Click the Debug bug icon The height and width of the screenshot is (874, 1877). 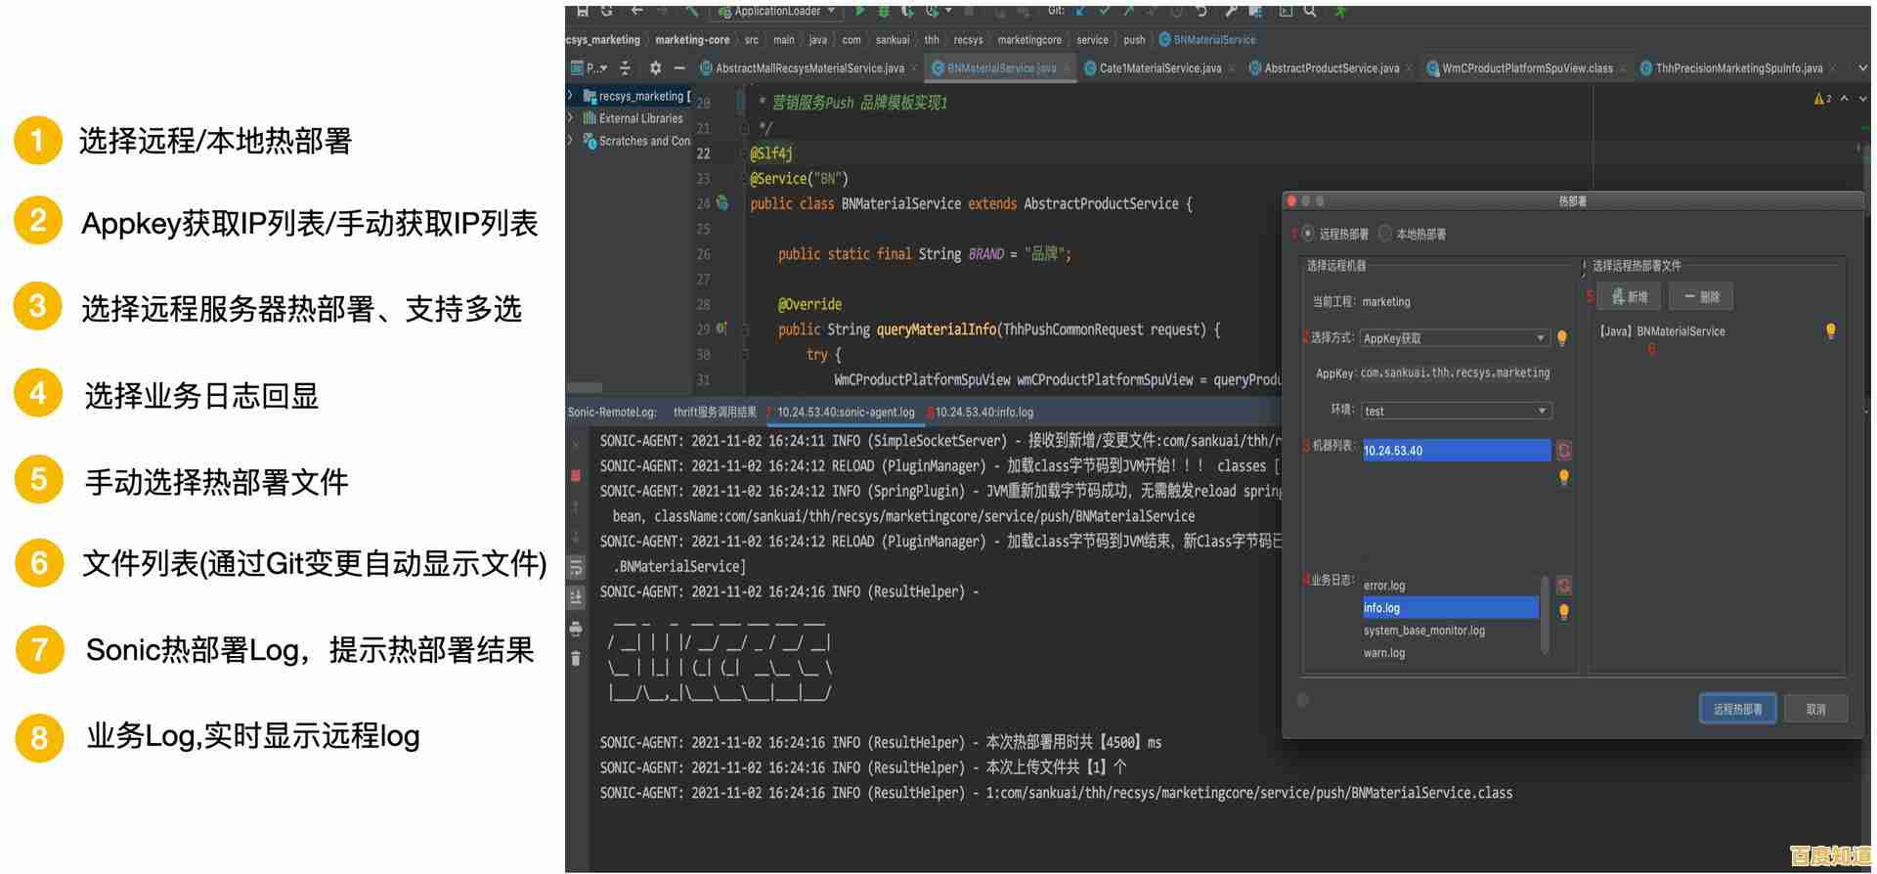[884, 11]
